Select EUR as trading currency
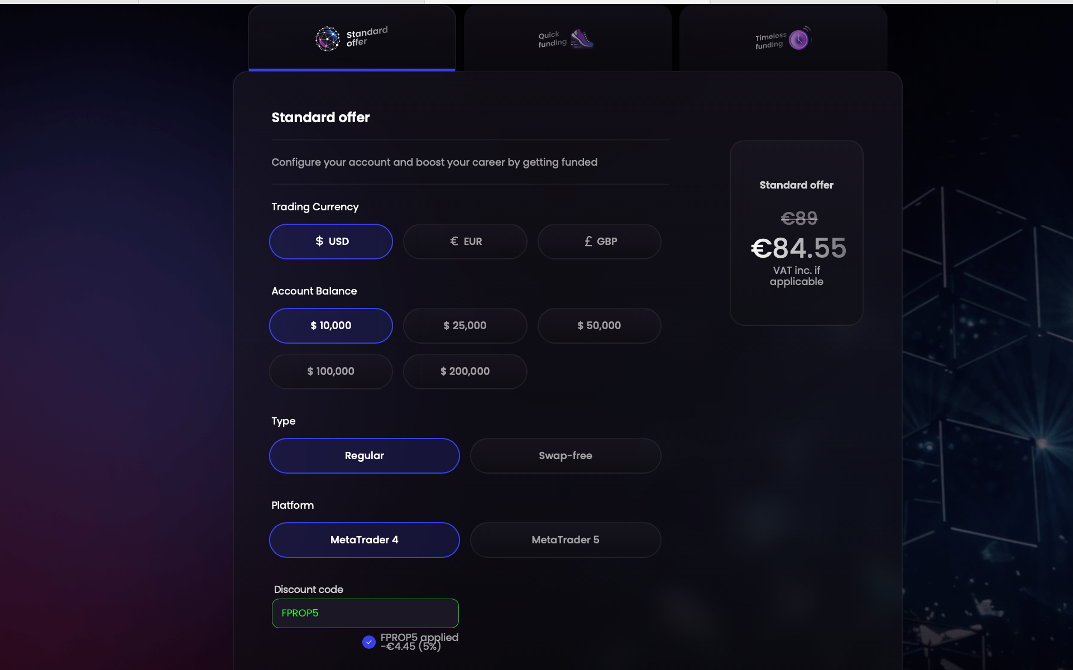Screen dimensions: 1073x670 (465, 242)
